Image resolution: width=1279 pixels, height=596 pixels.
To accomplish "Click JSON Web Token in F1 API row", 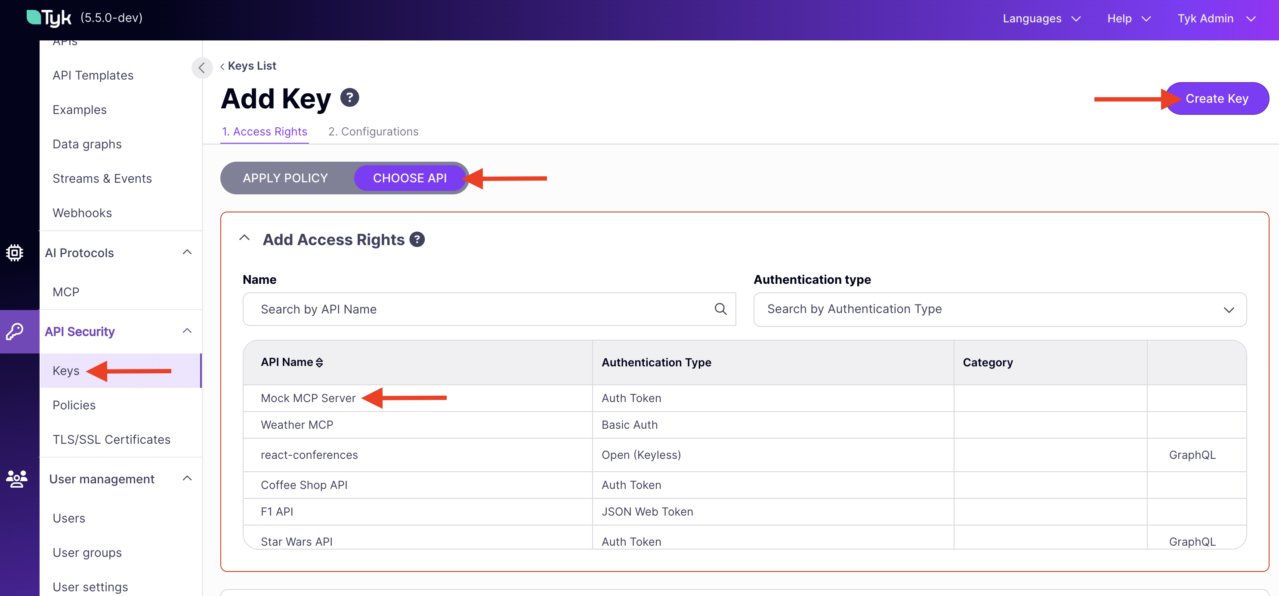I will tap(647, 512).
